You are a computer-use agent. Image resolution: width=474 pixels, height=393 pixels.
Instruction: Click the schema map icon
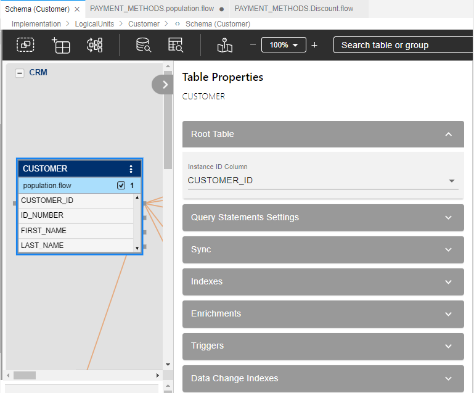click(x=225, y=45)
